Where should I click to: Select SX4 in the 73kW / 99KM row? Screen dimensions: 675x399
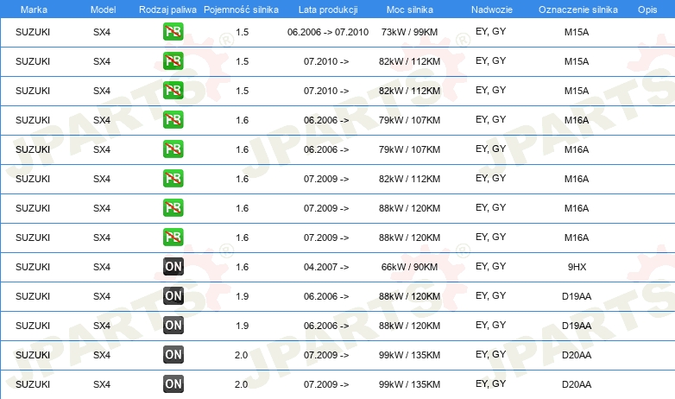click(x=102, y=32)
